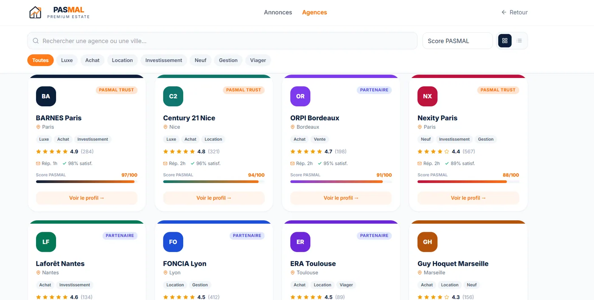Click star rating of BARNES Paris
The width and height of the screenshot is (594, 300).
click(52, 151)
